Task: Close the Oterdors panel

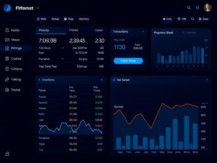Action: coord(102,80)
